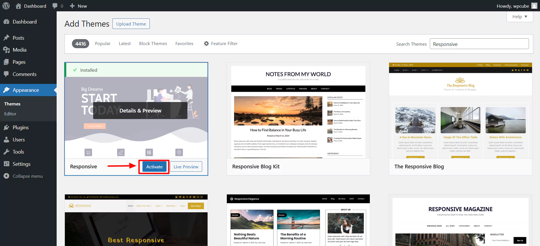Activate the Responsive theme

(x=154, y=167)
